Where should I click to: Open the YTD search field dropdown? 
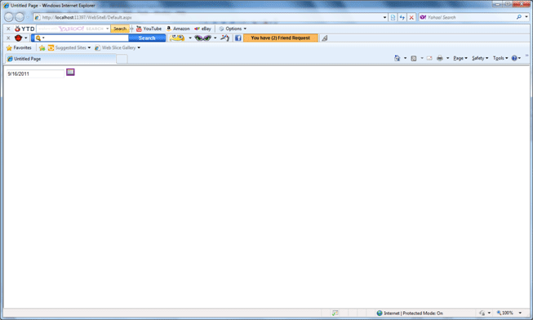(108, 29)
